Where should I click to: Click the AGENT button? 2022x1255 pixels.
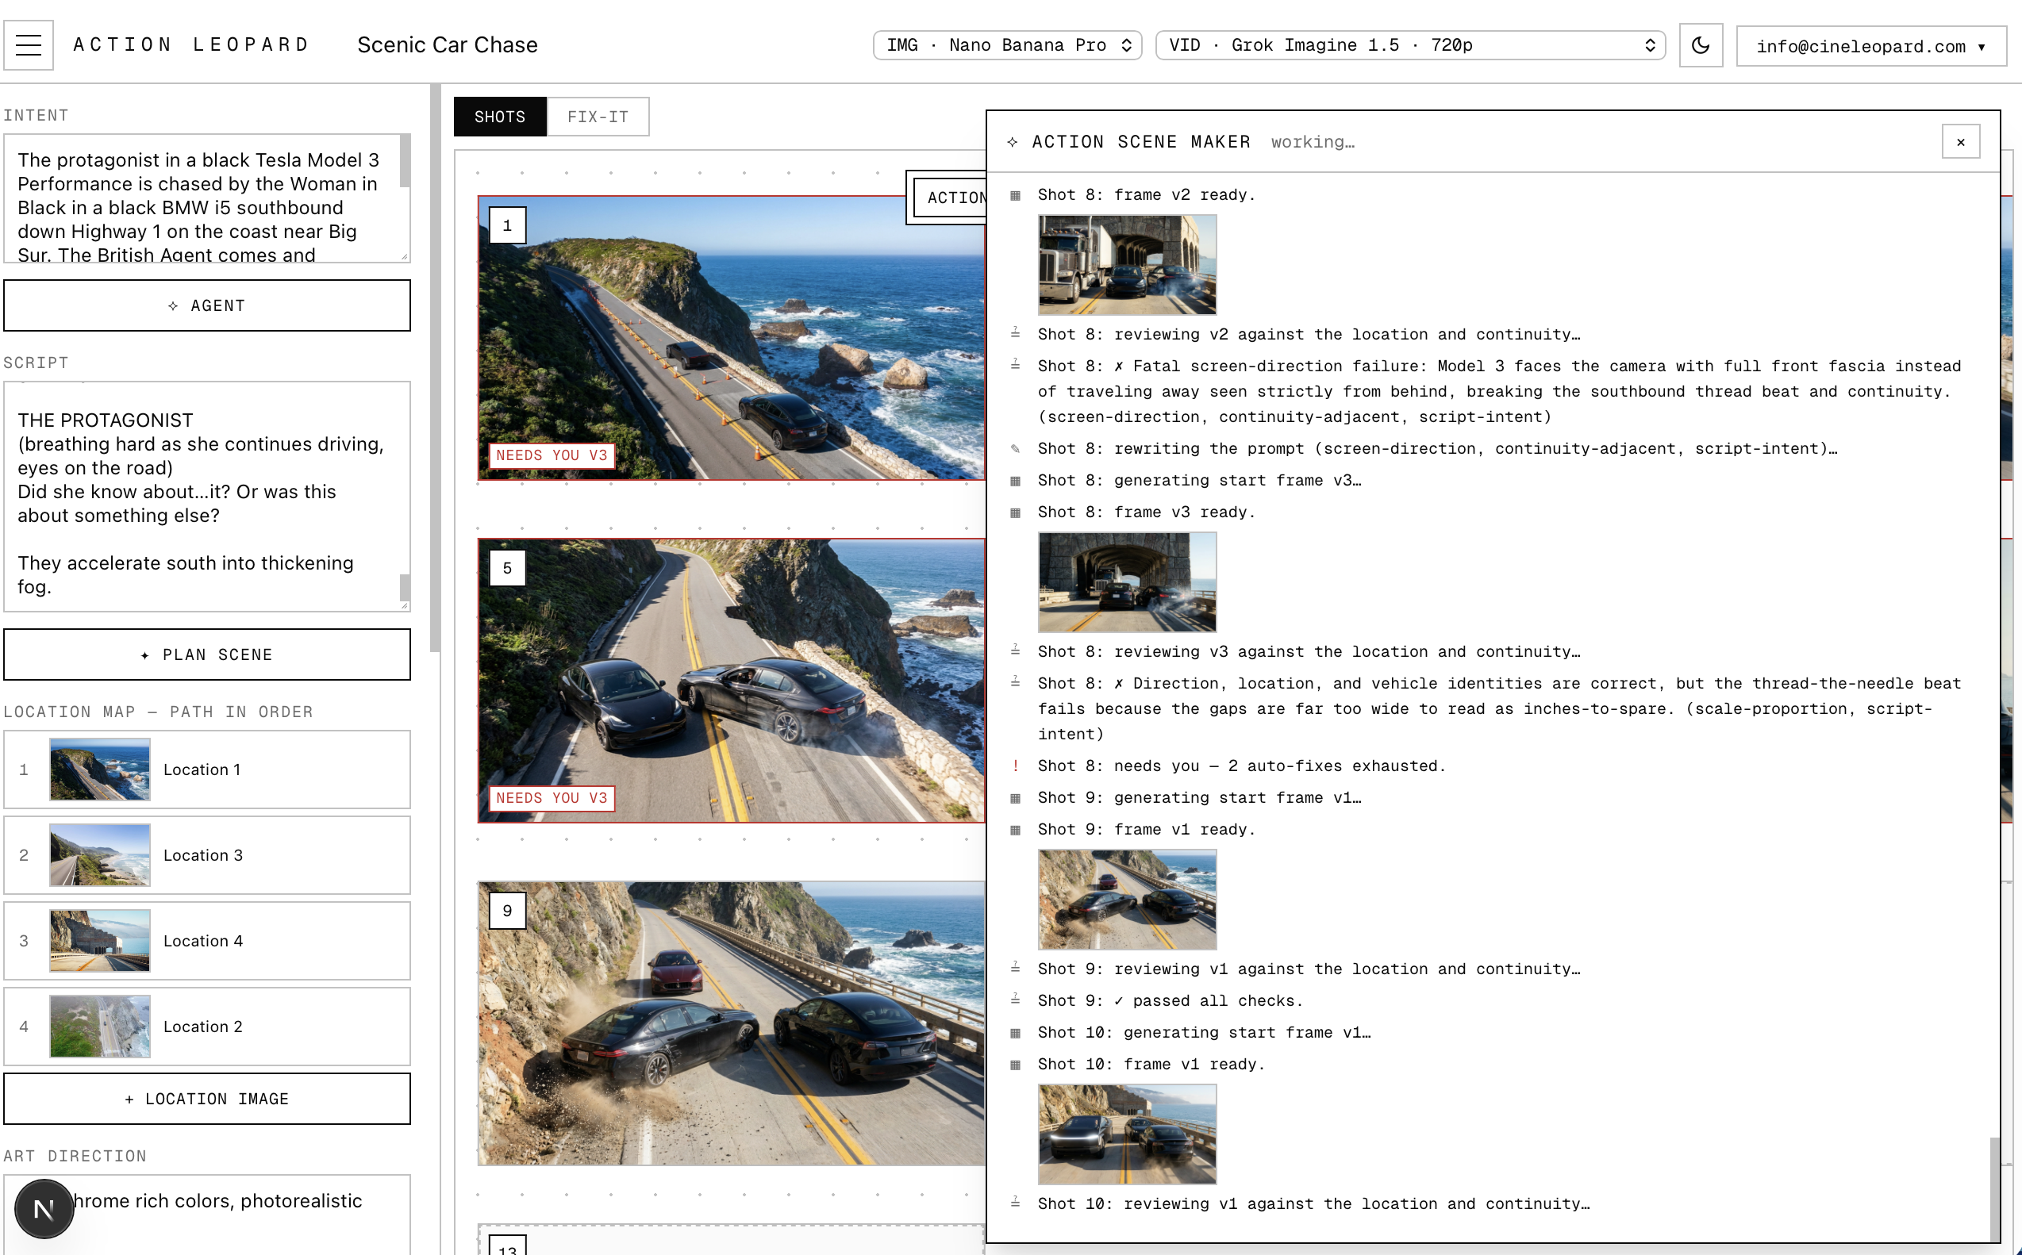(x=206, y=305)
